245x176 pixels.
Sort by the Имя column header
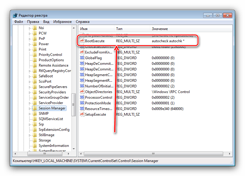96,29
